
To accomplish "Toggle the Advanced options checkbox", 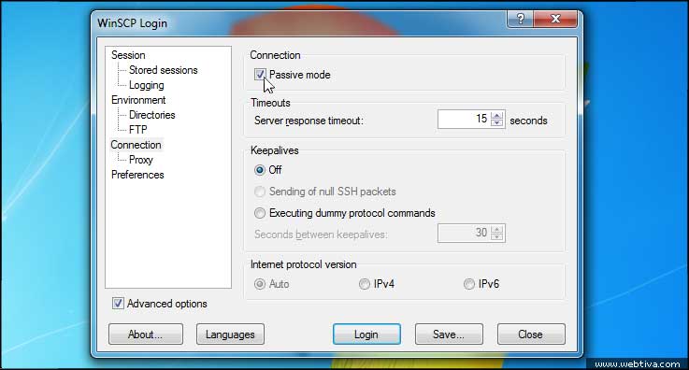I will tap(118, 304).
